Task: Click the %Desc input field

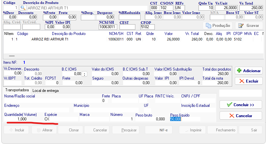Action: click(10, 17)
